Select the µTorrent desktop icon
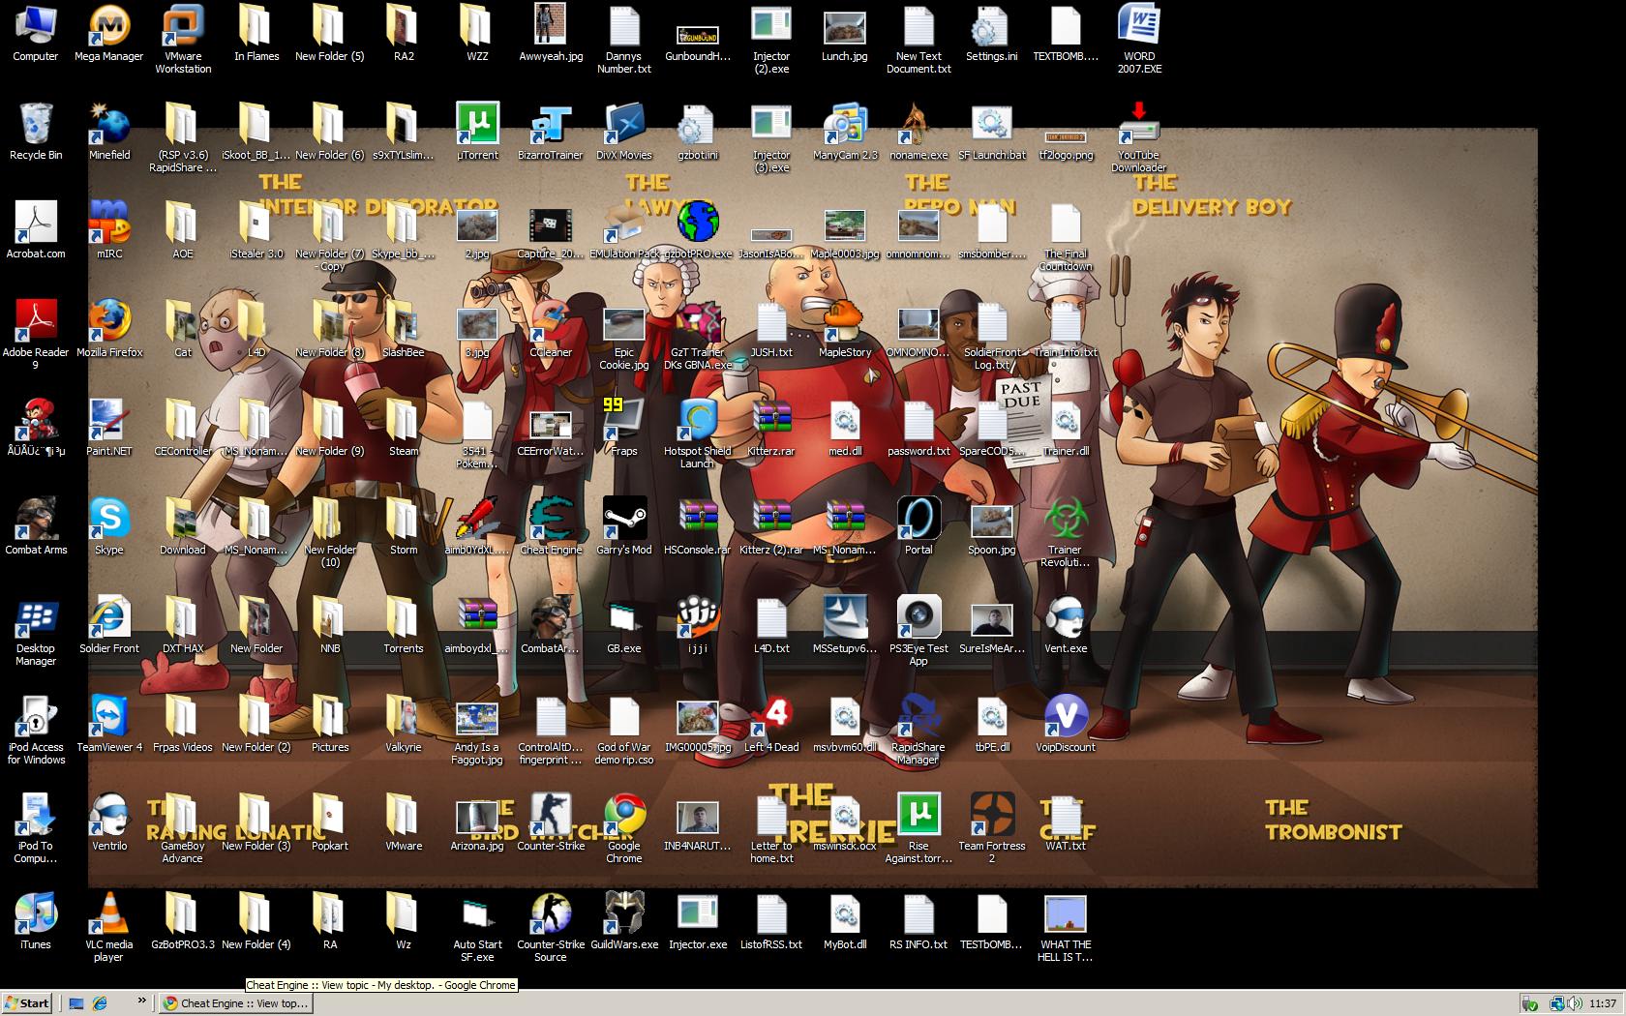Screen dimensions: 1626x1016 point(477,133)
